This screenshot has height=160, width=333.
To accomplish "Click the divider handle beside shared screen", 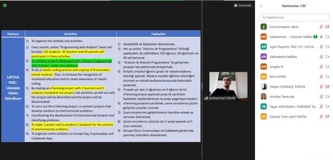I will (202, 86).
